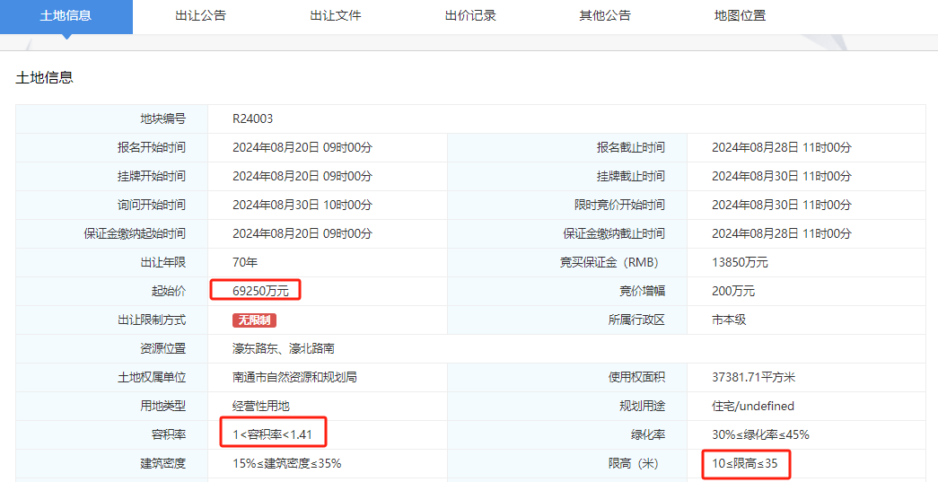Select area value 37381.71平方米
The width and height of the screenshot is (938, 482).
pos(754,377)
